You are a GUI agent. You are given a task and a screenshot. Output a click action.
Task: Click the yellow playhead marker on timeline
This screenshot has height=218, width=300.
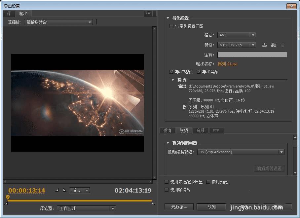pyautogui.click(x=8, y=197)
